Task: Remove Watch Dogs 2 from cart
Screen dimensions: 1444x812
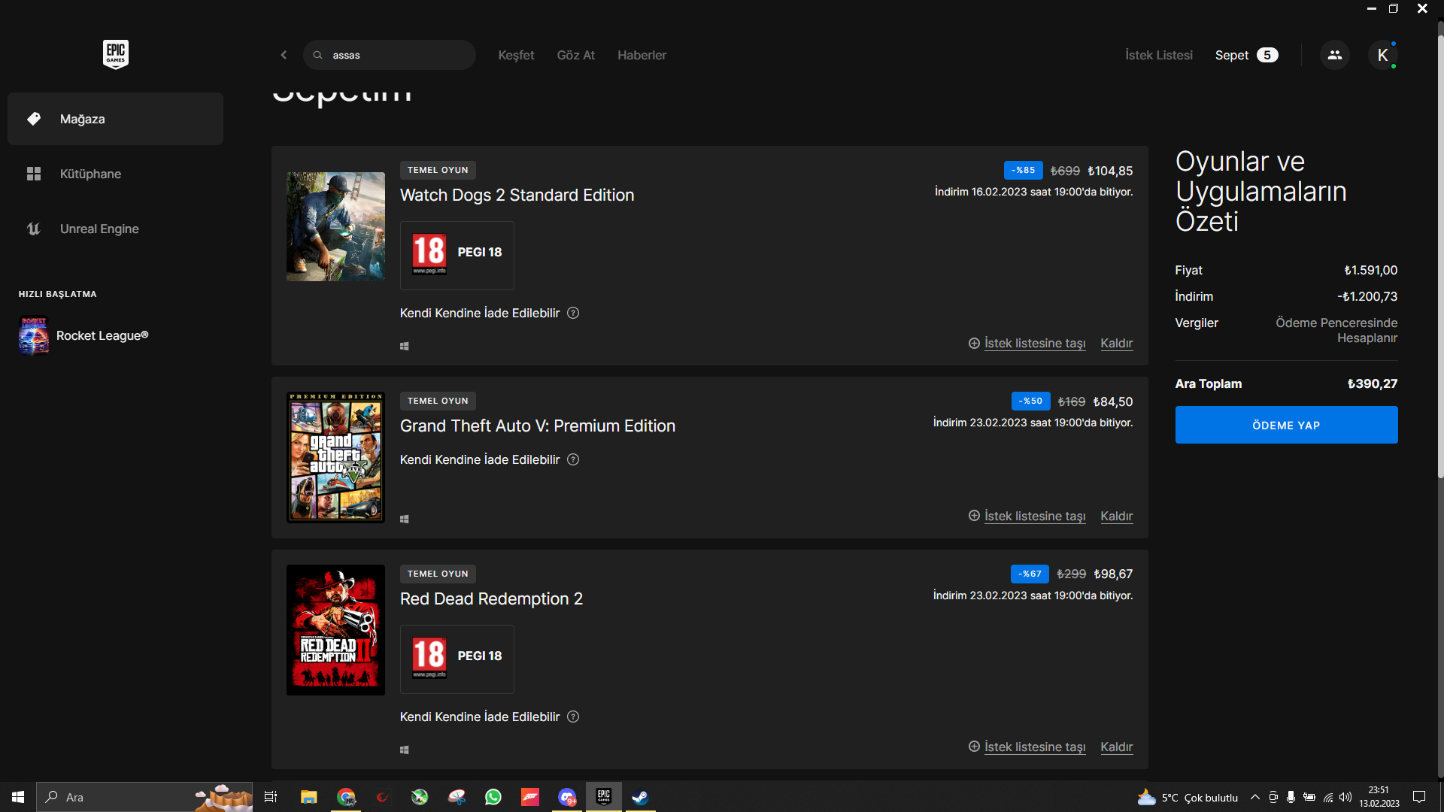Action: [1116, 343]
